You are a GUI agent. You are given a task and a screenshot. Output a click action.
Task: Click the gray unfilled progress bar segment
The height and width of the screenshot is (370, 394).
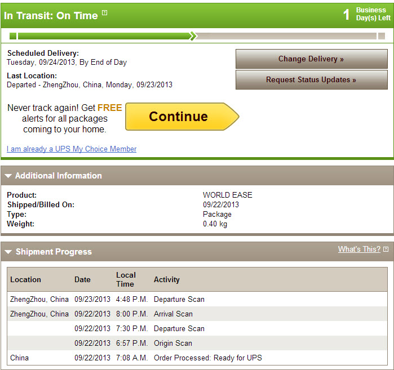pos(286,36)
